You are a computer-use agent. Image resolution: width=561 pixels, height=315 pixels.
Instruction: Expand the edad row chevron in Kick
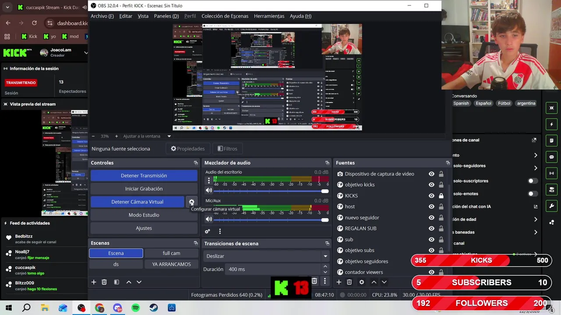536,219
